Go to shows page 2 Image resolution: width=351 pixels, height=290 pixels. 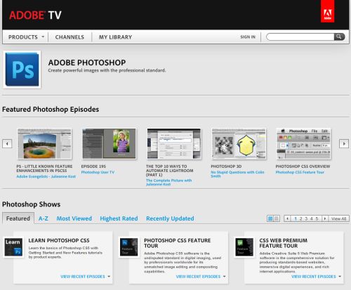click(x=300, y=218)
